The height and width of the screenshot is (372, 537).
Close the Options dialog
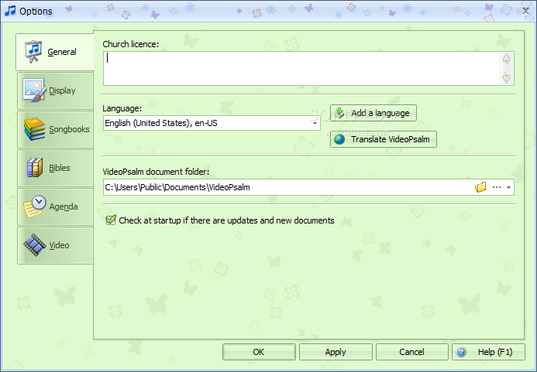(525, 11)
